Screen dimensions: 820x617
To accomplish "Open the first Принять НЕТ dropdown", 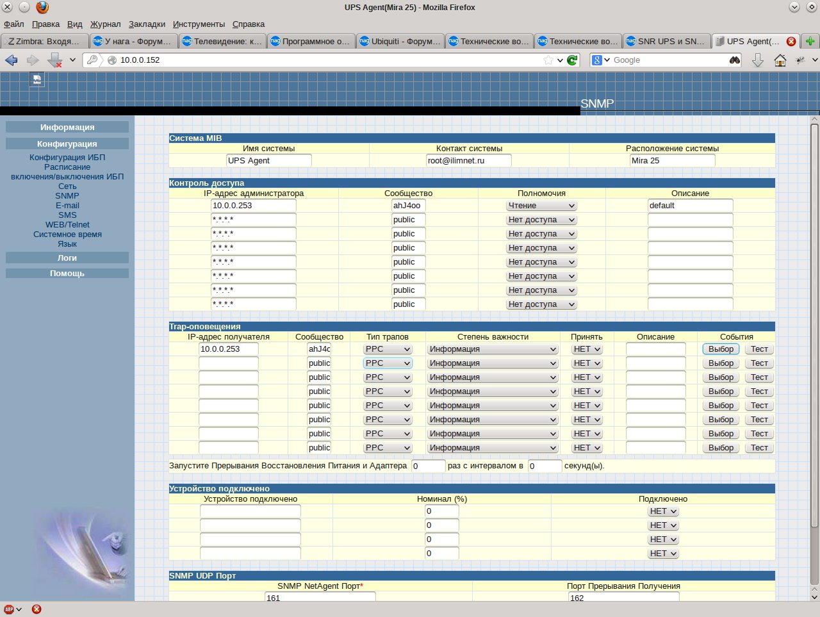I will [x=587, y=349].
